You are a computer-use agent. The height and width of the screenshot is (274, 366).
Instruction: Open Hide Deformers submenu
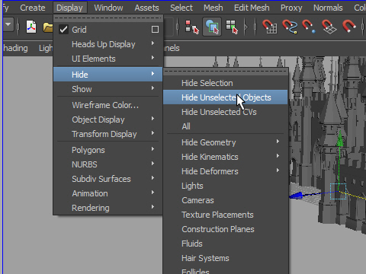point(226,171)
